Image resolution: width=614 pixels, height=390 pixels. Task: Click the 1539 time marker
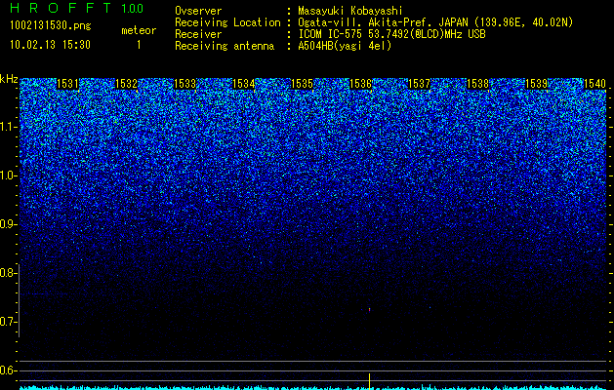pyautogui.click(x=536, y=84)
